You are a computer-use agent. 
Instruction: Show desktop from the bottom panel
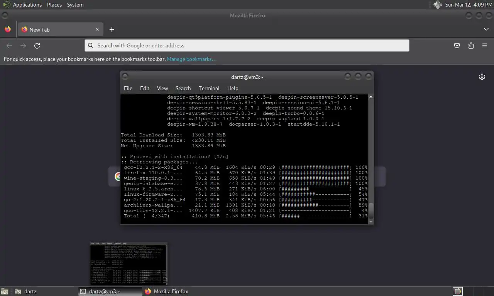click(x=4, y=291)
